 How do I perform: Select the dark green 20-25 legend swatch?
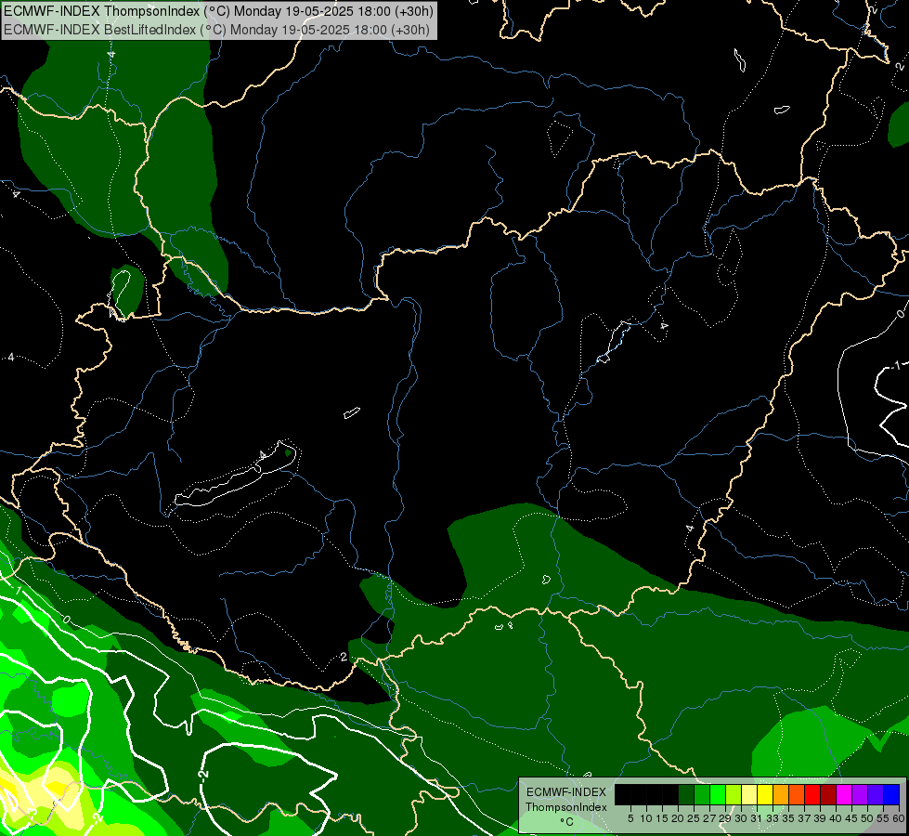[686, 794]
